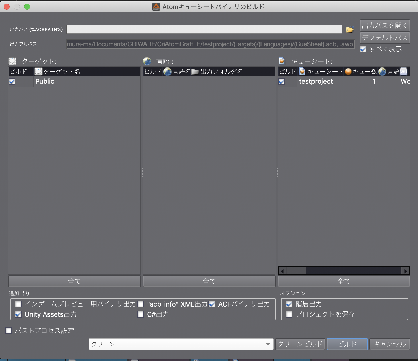Click the browse output folder icon

click(x=350, y=29)
